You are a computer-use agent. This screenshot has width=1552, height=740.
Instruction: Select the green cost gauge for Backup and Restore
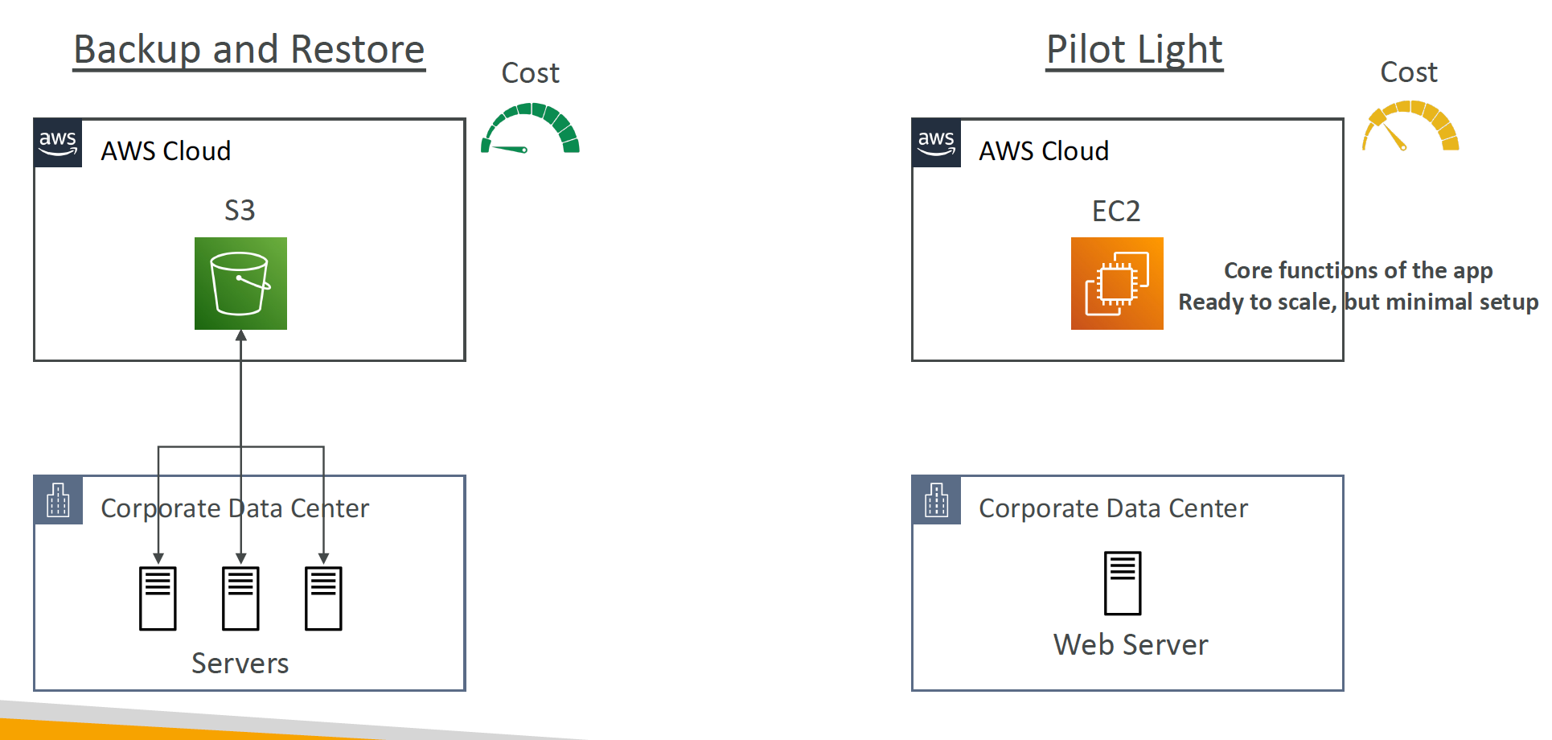click(530, 128)
